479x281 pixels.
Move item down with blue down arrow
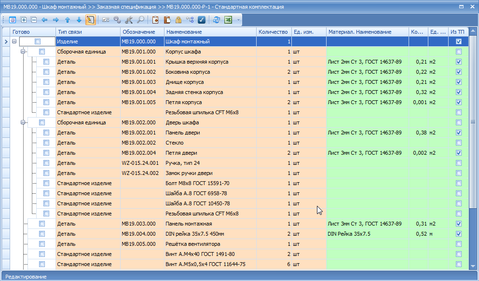point(79,20)
